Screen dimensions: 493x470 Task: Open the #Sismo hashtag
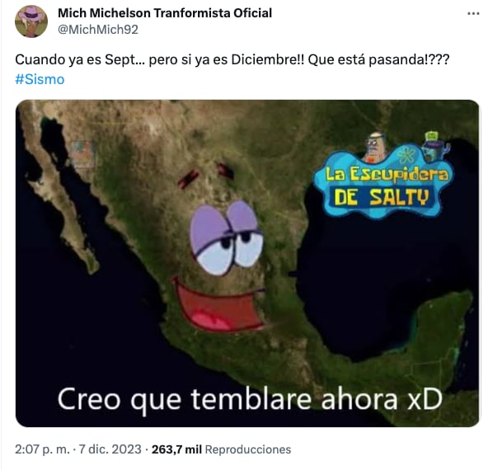40,79
